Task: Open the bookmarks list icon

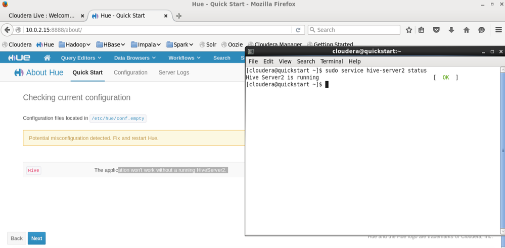Action: [421, 30]
